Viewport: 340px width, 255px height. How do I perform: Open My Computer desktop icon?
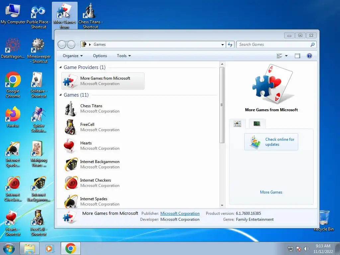(x=13, y=14)
